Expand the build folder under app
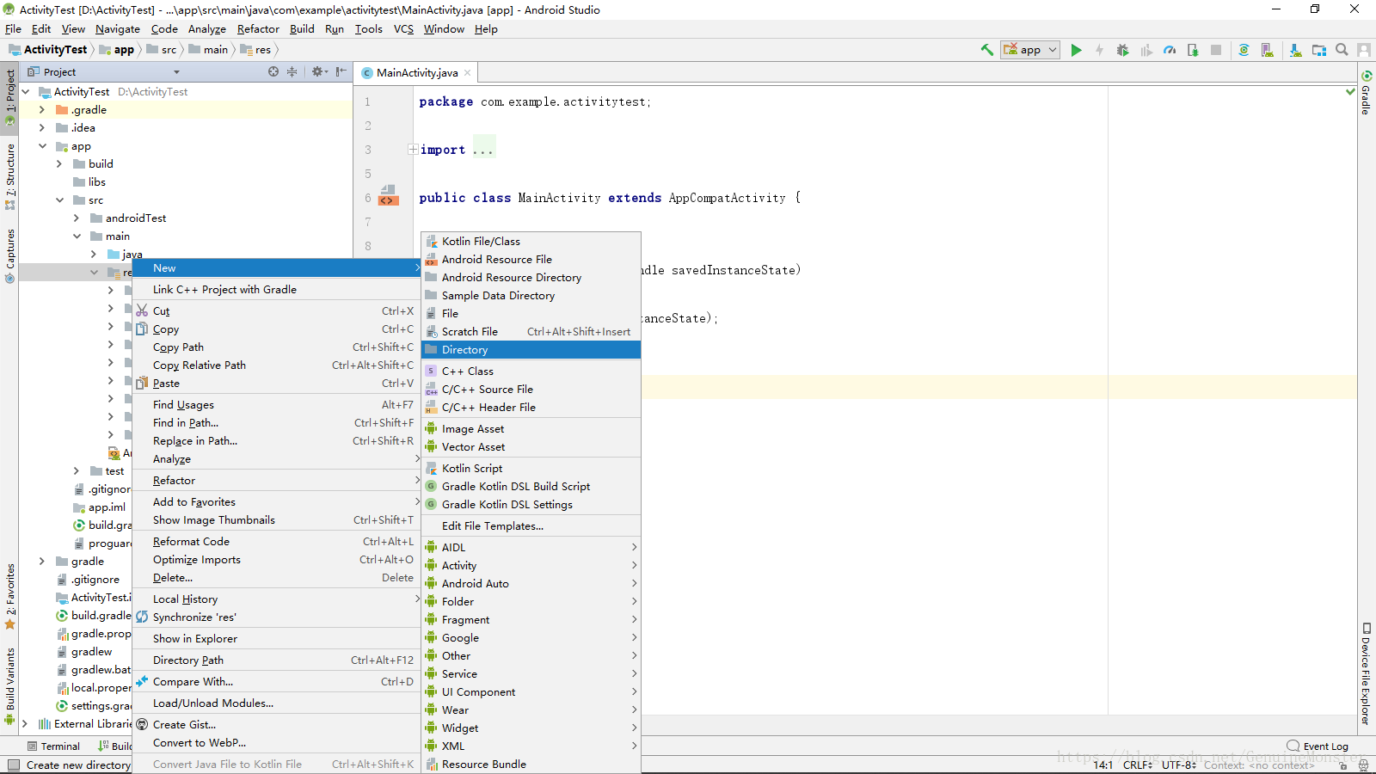Viewport: 1376px width, 774px height. click(x=58, y=164)
